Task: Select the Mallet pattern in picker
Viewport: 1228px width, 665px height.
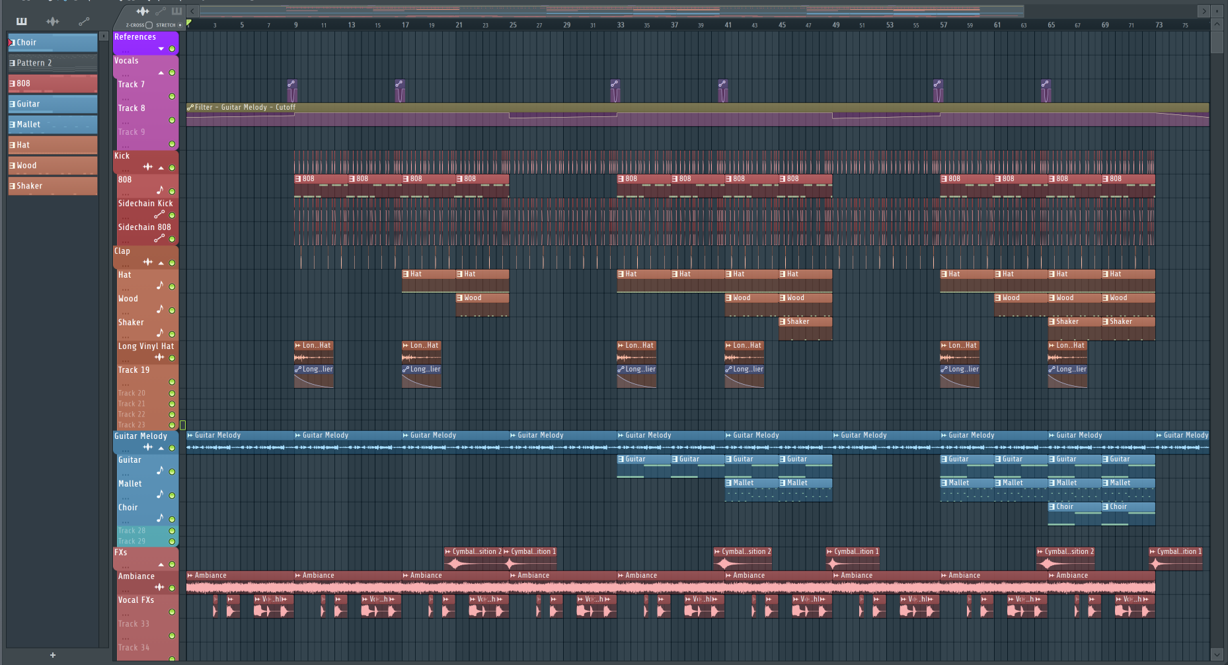Action: pyautogui.click(x=53, y=124)
